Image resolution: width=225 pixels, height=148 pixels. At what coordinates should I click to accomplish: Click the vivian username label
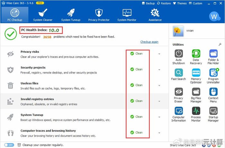tap(190, 30)
